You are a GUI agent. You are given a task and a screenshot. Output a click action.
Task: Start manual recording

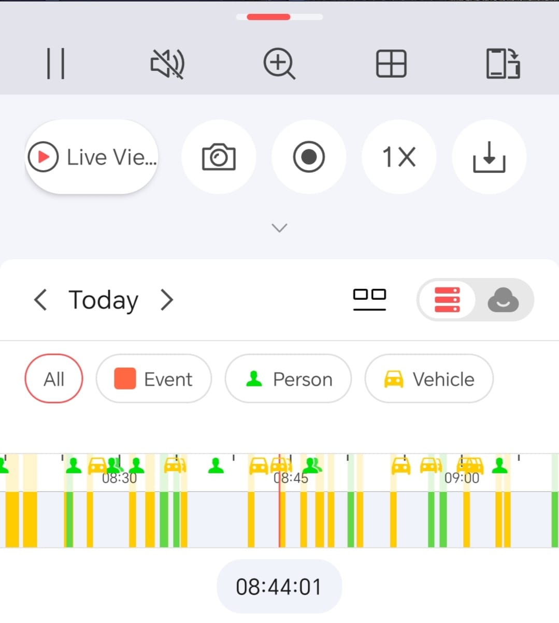click(x=309, y=157)
